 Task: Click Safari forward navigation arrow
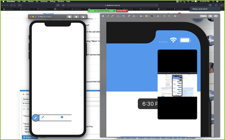coord(15,5)
